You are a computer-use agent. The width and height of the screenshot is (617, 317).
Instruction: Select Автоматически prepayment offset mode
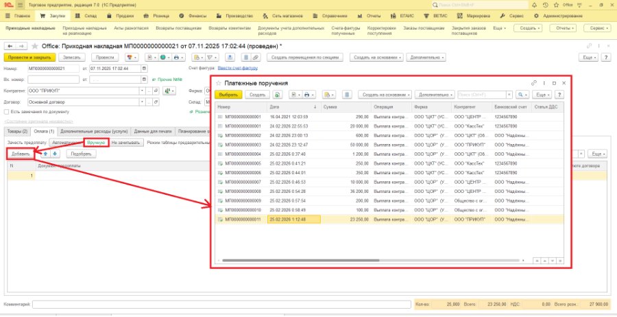pyautogui.click(x=66, y=143)
